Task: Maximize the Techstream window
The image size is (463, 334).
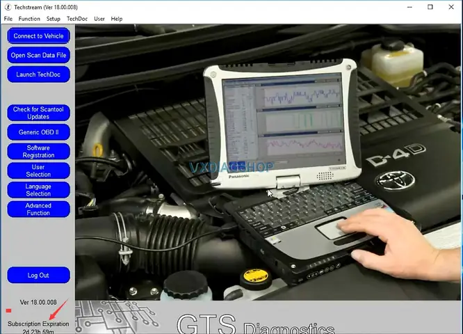Action: point(430,7)
